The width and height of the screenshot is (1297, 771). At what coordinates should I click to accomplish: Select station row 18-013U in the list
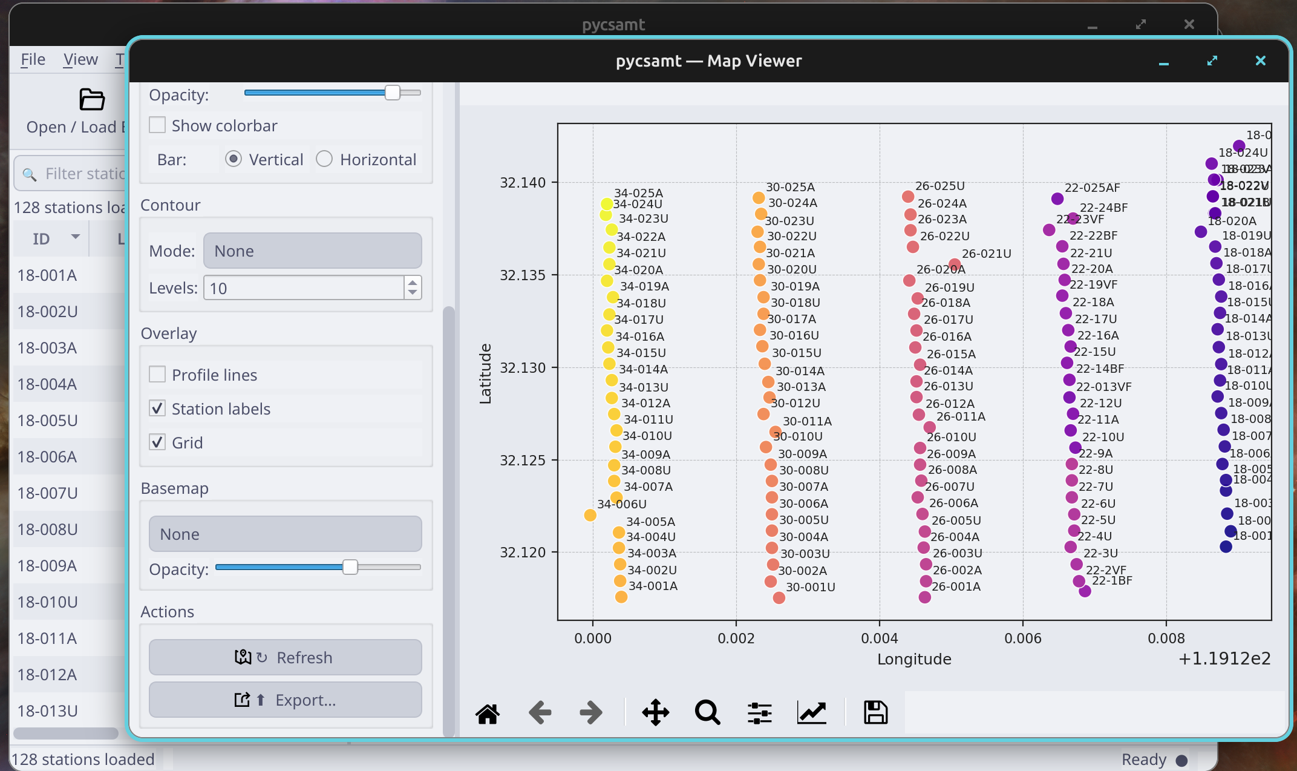coord(69,711)
